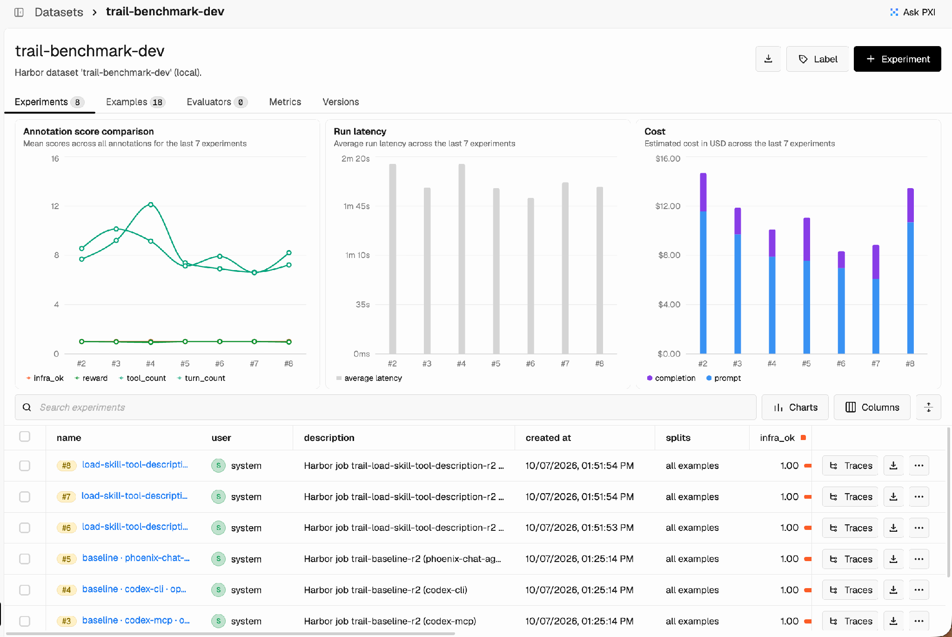Image resolution: width=952 pixels, height=637 pixels.
Task: Open more options for experiment #7
Action: [x=919, y=496]
